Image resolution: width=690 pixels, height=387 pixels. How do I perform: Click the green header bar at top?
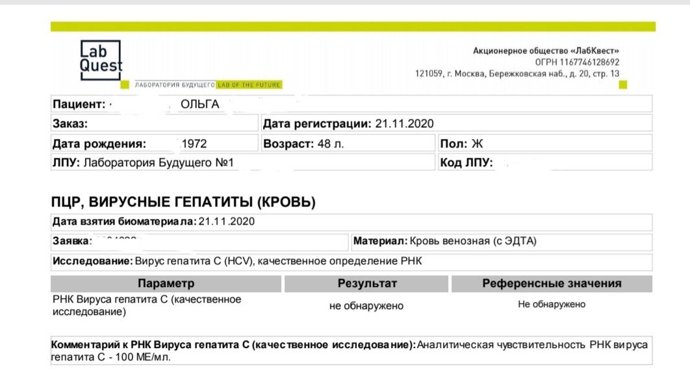click(353, 27)
